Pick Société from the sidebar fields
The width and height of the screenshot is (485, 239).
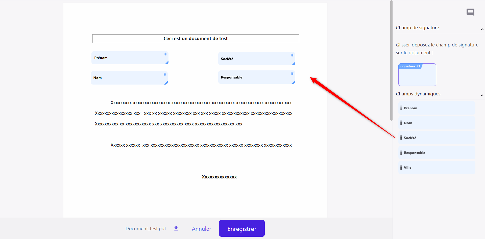click(437, 138)
